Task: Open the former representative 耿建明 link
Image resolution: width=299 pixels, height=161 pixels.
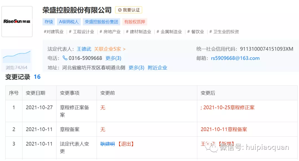Action: 107,144
